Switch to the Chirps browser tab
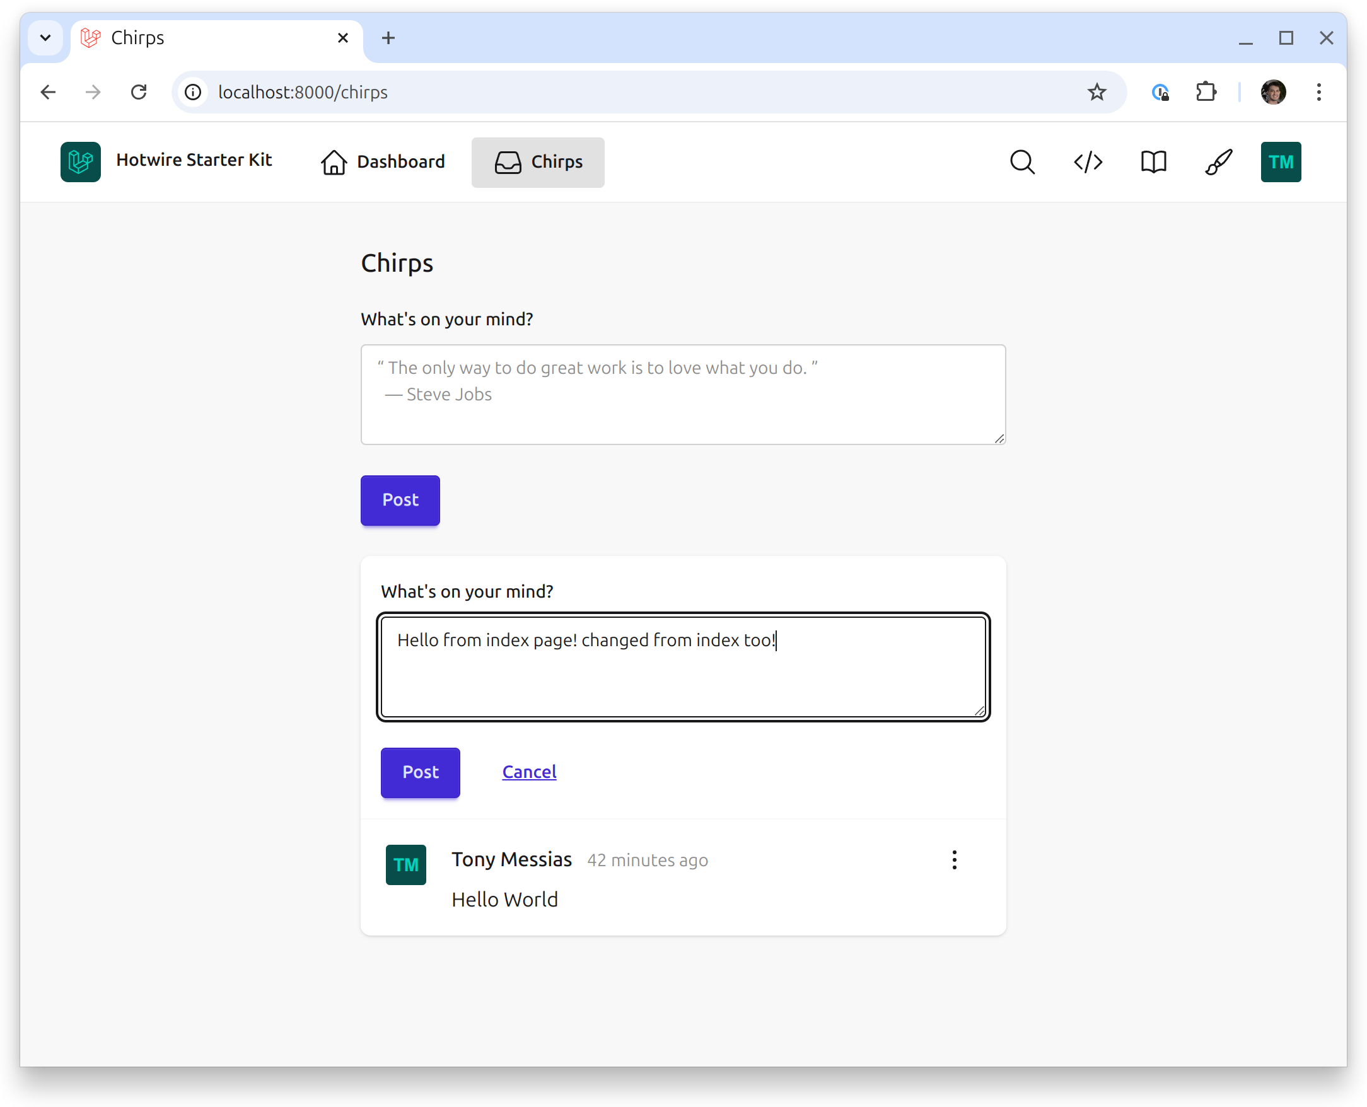This screenshot has width=1367, height=1107. tap(191, 38)
